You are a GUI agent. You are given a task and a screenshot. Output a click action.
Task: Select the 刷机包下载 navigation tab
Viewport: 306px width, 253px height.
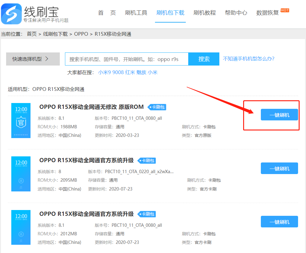click(x=170, y=13)
